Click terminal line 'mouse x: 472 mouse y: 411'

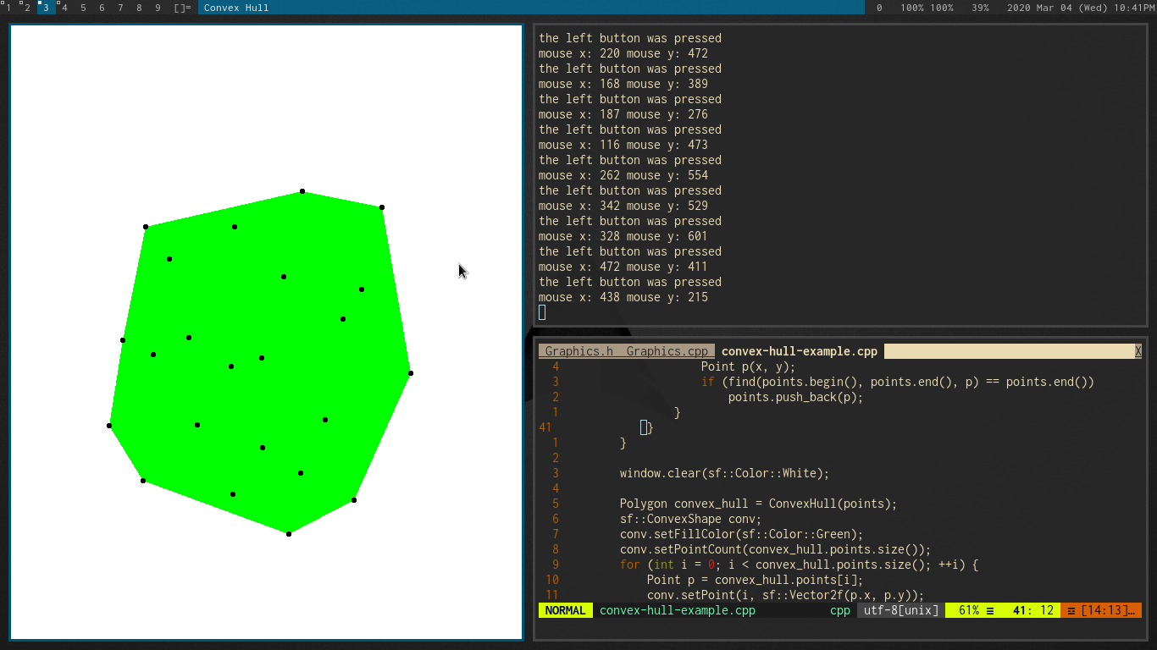tap(623, 267)
